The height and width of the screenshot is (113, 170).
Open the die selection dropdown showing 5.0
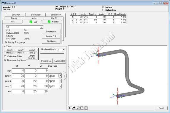tap(42, 27)
